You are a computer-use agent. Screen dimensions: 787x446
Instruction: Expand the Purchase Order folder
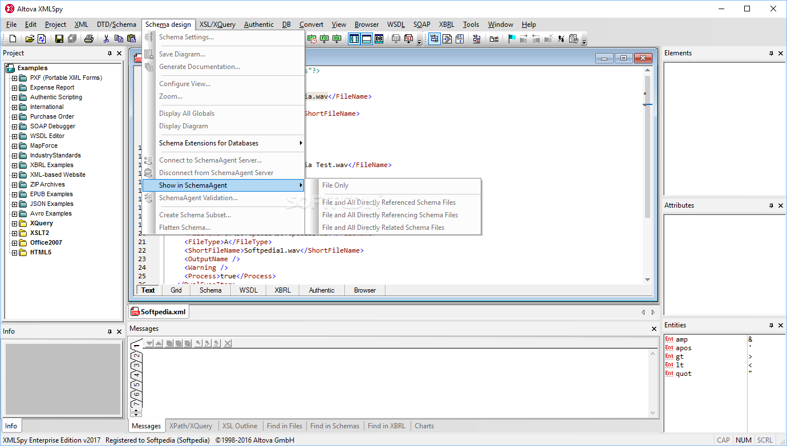tap(15, 117)
